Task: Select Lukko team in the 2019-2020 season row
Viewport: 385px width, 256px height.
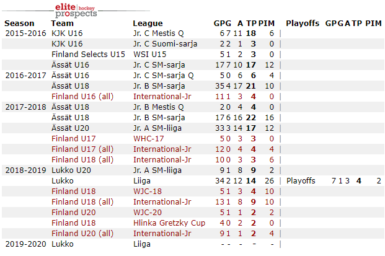Action: click(63, 244)
